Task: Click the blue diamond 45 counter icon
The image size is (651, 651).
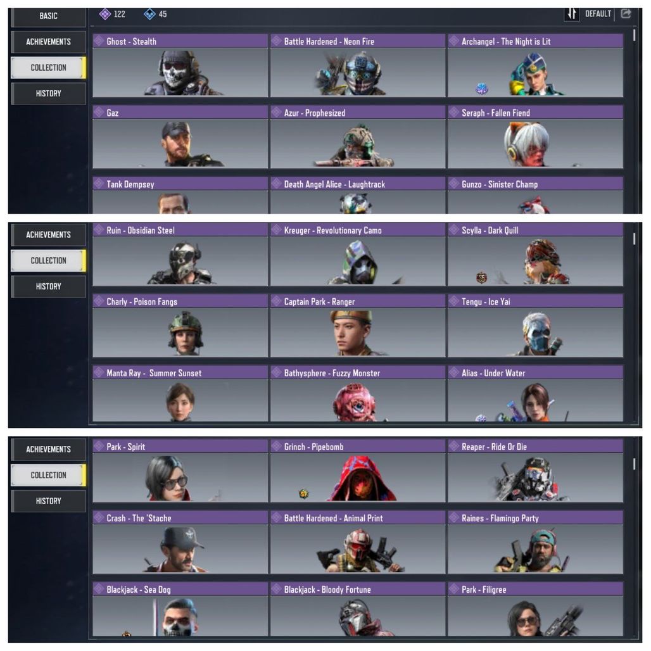Action: (x=149, y=14)
